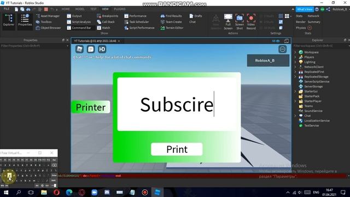Image resolution: width=350 pixels, height=197 pixels.
Task: Open the Watch window
Action: [x=103, y=28]
